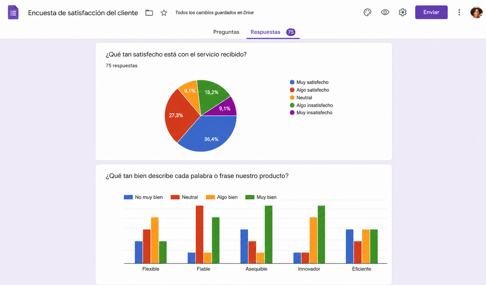
Task: Click the 'No muy bien' bar legend label
Action: (149, 197)
